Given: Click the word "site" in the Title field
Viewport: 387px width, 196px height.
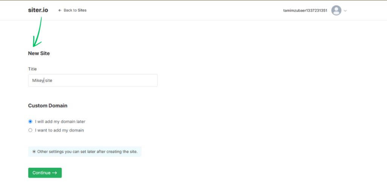Looking at the screenshot, I should click(49, 80).
